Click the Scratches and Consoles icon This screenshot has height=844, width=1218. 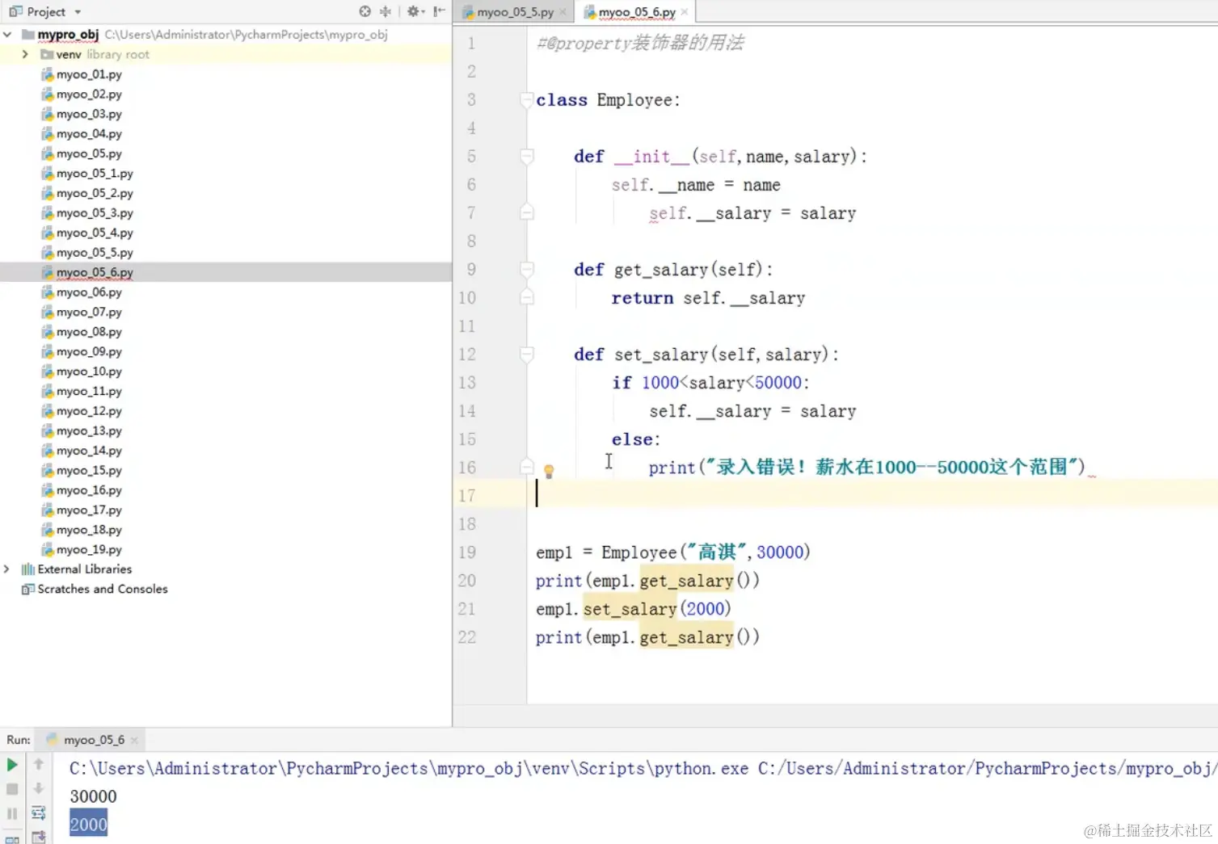[27, 590]
